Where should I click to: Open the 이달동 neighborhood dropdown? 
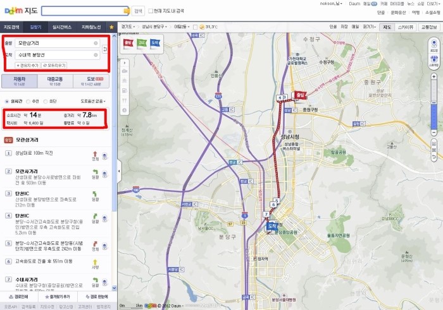(182, 27)
